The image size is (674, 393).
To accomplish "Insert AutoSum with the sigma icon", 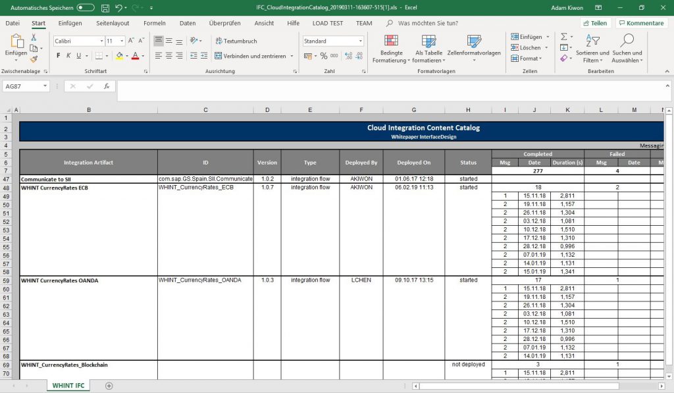I will (x=564, y=37).
